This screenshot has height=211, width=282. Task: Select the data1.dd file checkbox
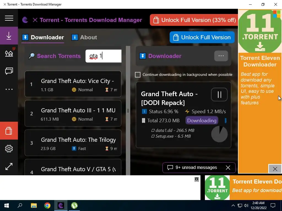click(x=153, y=131)
